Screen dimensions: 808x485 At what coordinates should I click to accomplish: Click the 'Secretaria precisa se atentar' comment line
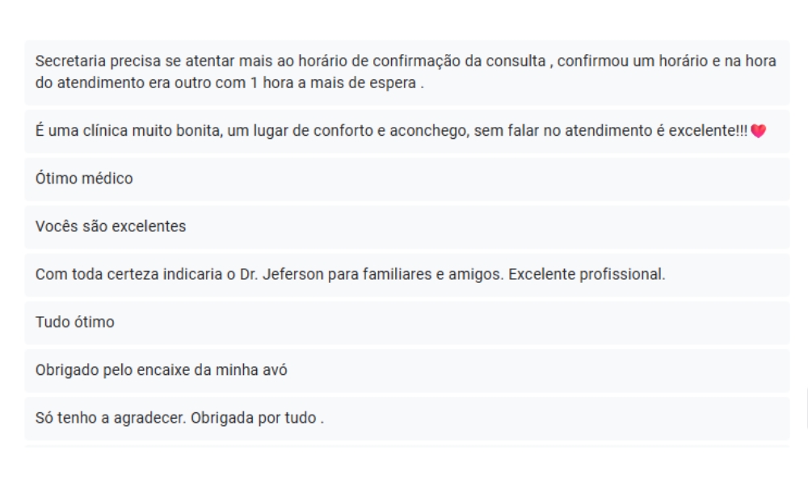pos(407,73)
